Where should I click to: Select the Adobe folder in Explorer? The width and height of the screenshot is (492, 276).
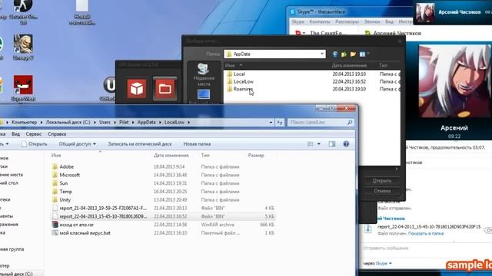point(67,167)
